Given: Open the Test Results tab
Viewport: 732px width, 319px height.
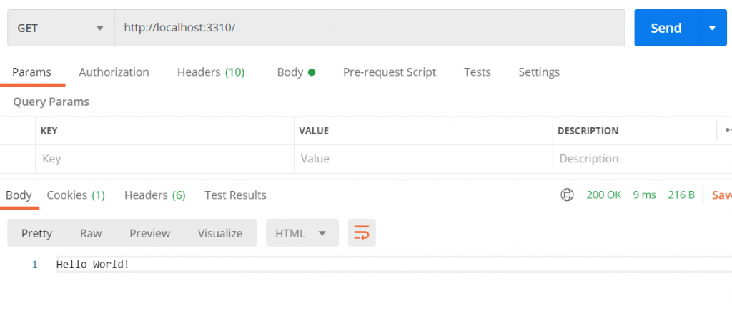Looking at the screenshot, I should point(235,195).
